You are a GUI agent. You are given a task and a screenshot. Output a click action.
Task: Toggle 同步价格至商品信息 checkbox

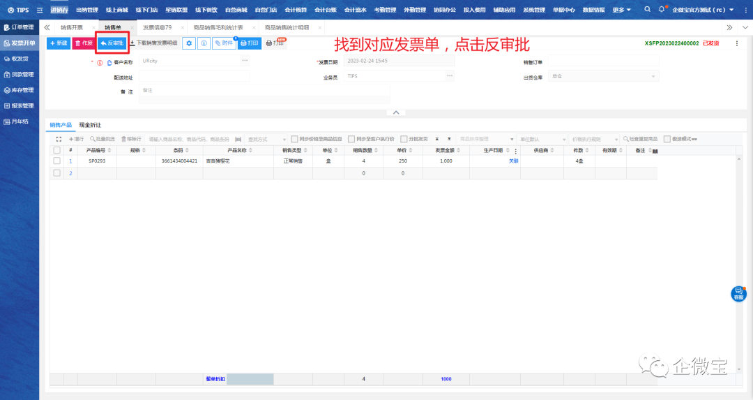[x=295, y=139]
